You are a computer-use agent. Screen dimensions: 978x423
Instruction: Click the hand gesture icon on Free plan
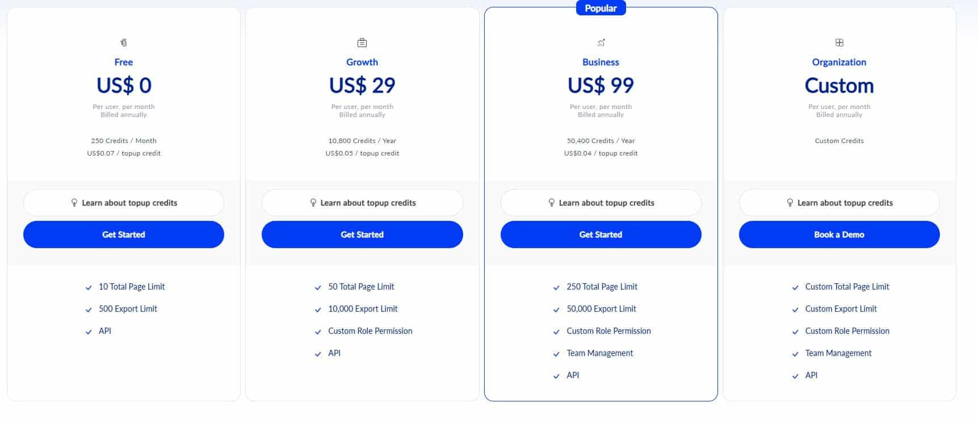click(123, 42)
